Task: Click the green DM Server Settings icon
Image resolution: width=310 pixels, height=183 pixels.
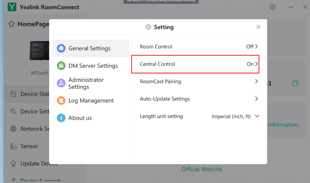Action: 61,66
